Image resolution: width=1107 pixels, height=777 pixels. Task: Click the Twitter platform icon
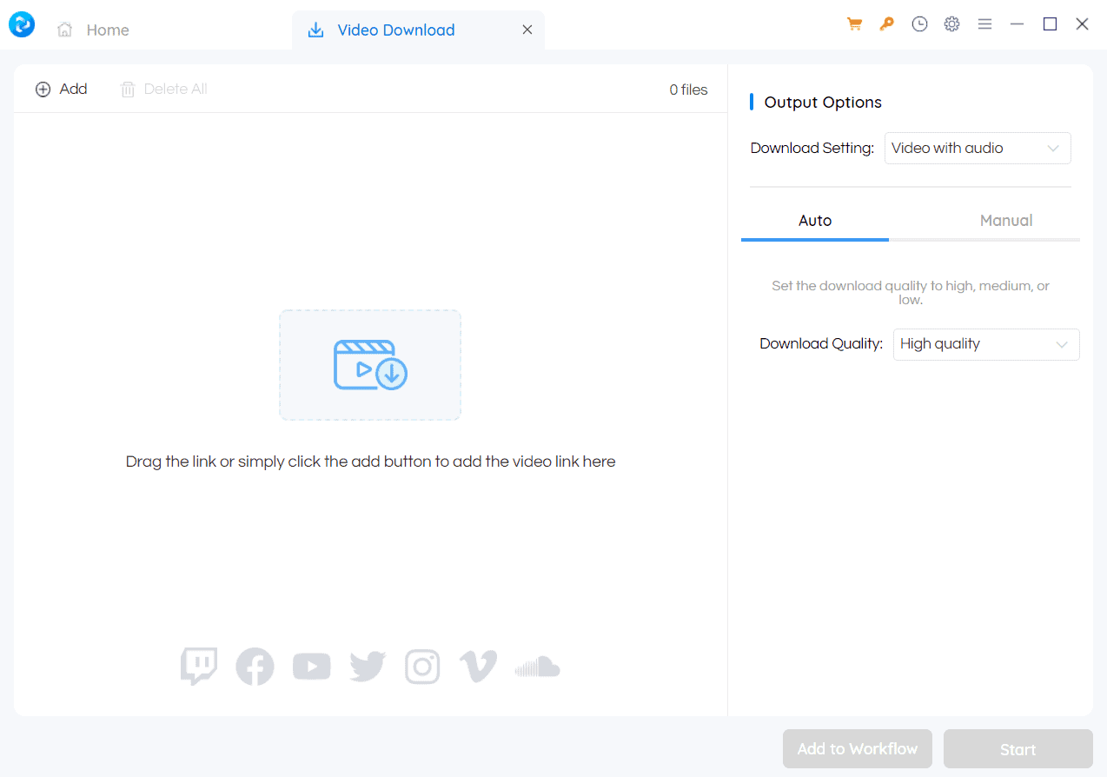[x=367, y=666]
